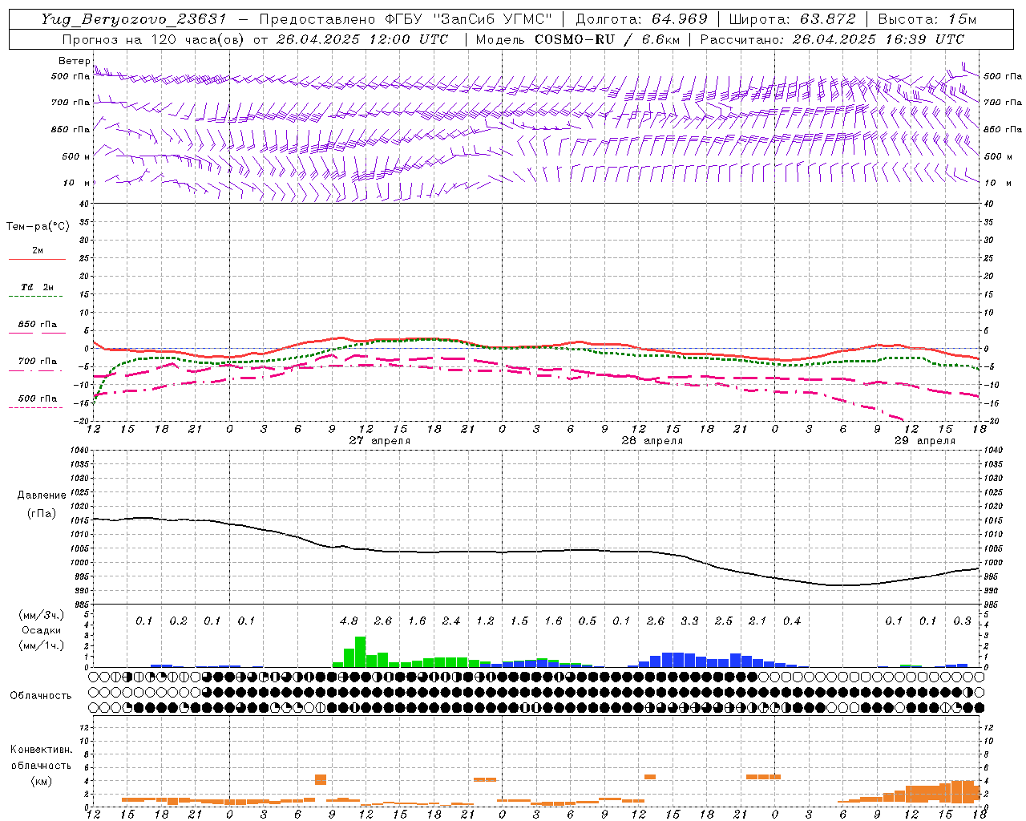Click the 28 апреля date label
The height and width of the screenshot is (821, 1026).
[x=652, y=440]
